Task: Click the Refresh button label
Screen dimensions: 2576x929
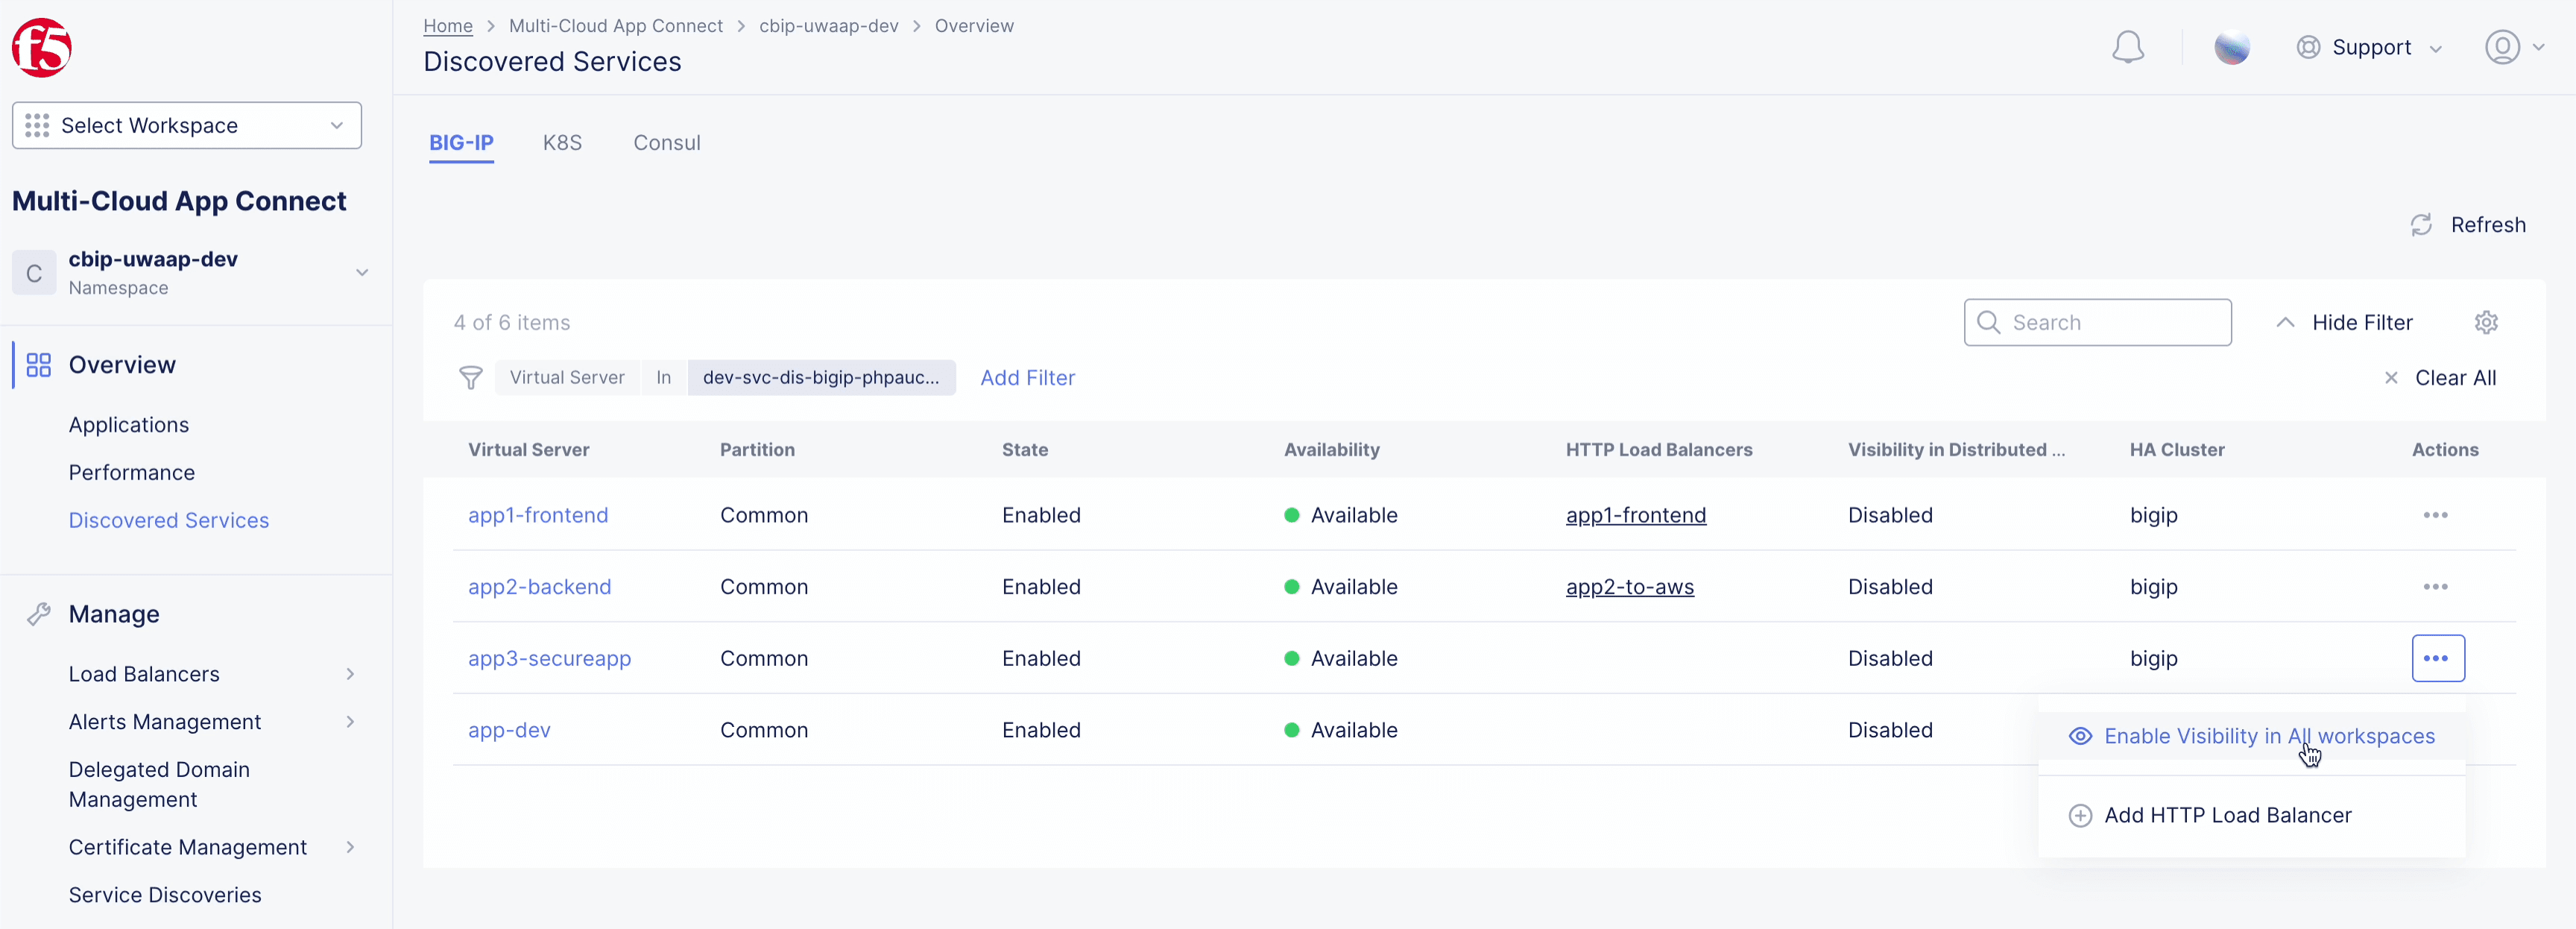Action: point(2488,225)
